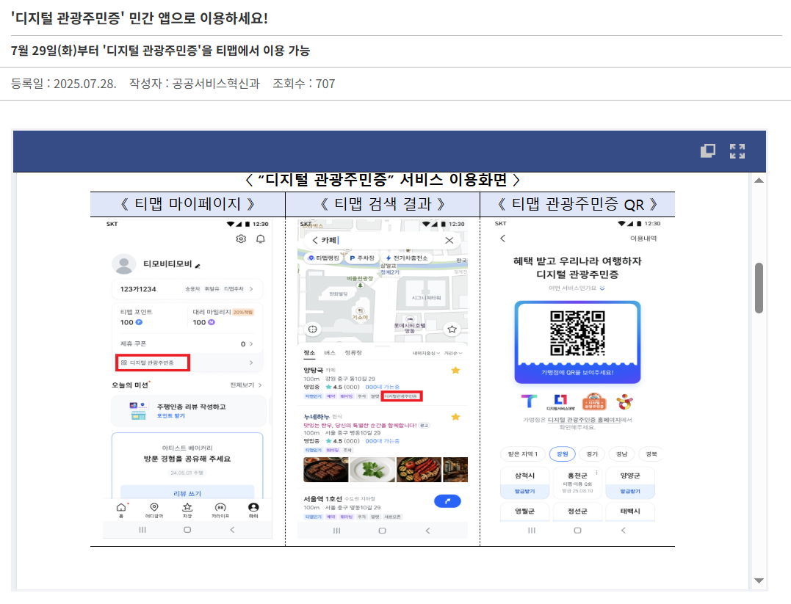Click 발급받기 under 삼척시
Image resolution: width=791 pixels, height=604 pixels.
(x=524, y=491)
